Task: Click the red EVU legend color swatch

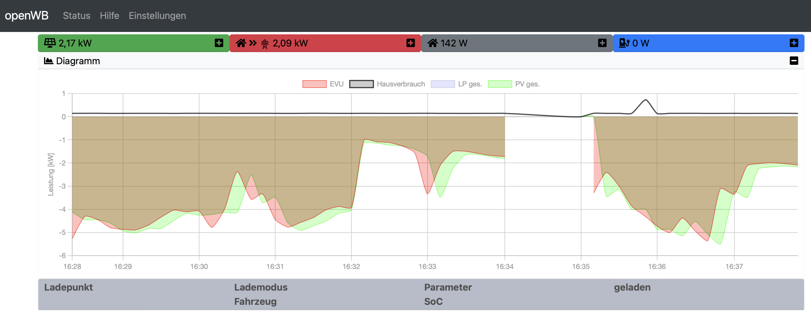Action: (x=314, y=84)
